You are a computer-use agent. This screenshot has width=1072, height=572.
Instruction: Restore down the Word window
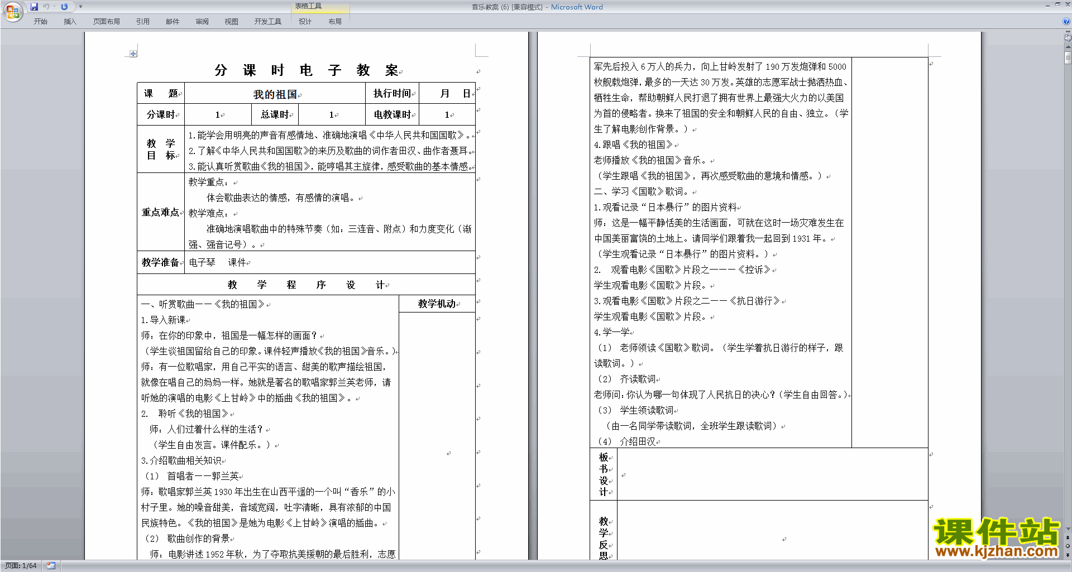coord(1057,4)
